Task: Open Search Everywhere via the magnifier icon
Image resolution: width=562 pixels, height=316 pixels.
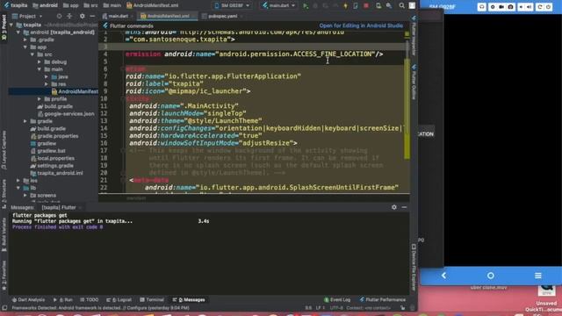Action: (x=402, y=6)
